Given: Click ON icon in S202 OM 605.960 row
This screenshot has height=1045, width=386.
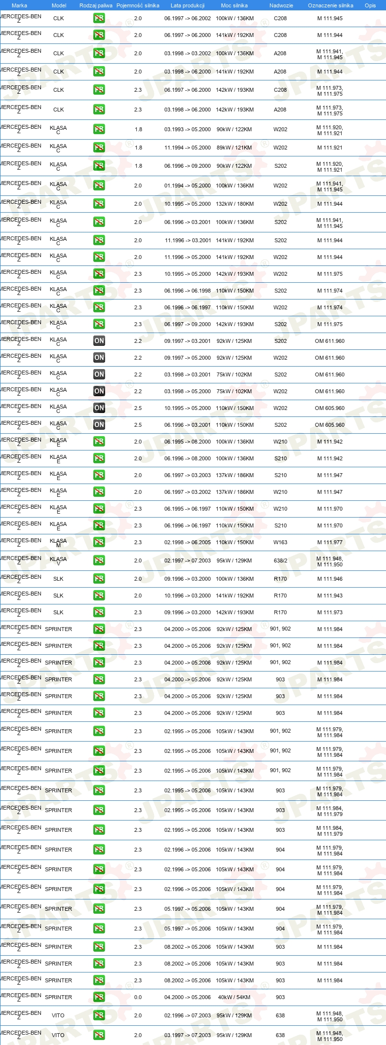Looking at the screenshot, I should tap(99, 425).
